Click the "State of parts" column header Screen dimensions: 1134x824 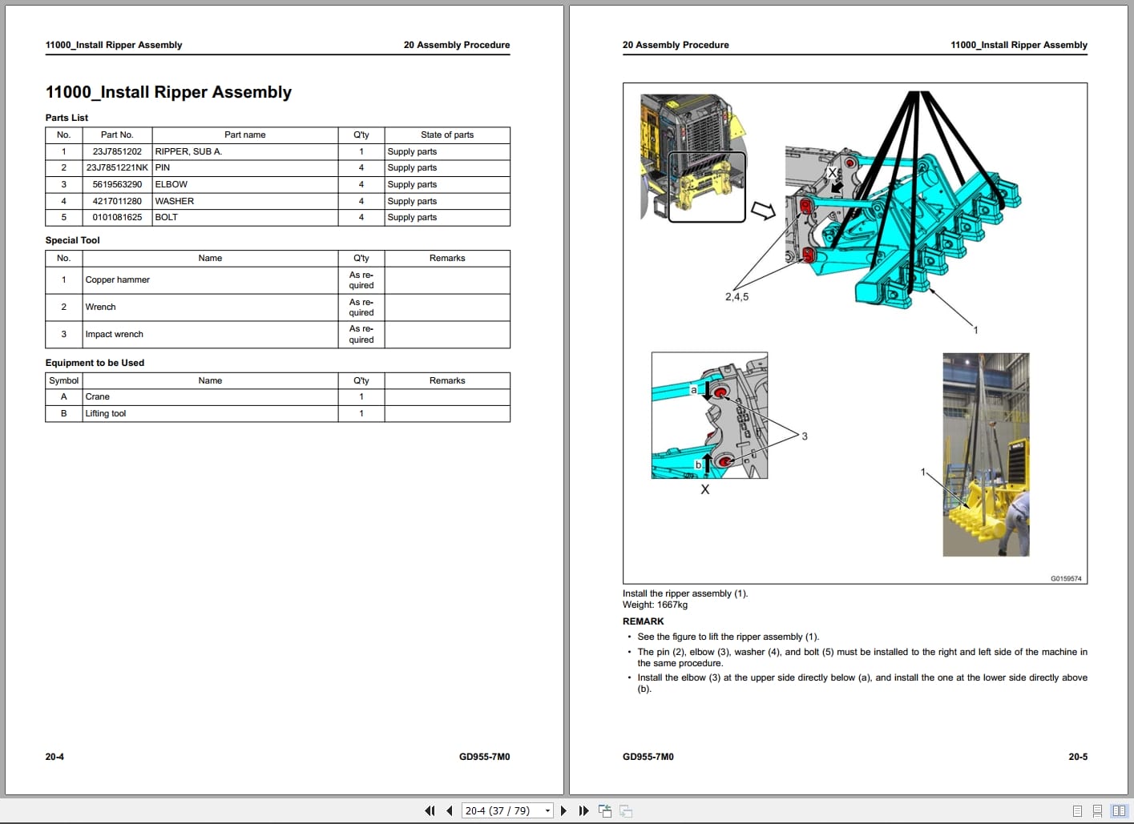[x=447, y=135]
